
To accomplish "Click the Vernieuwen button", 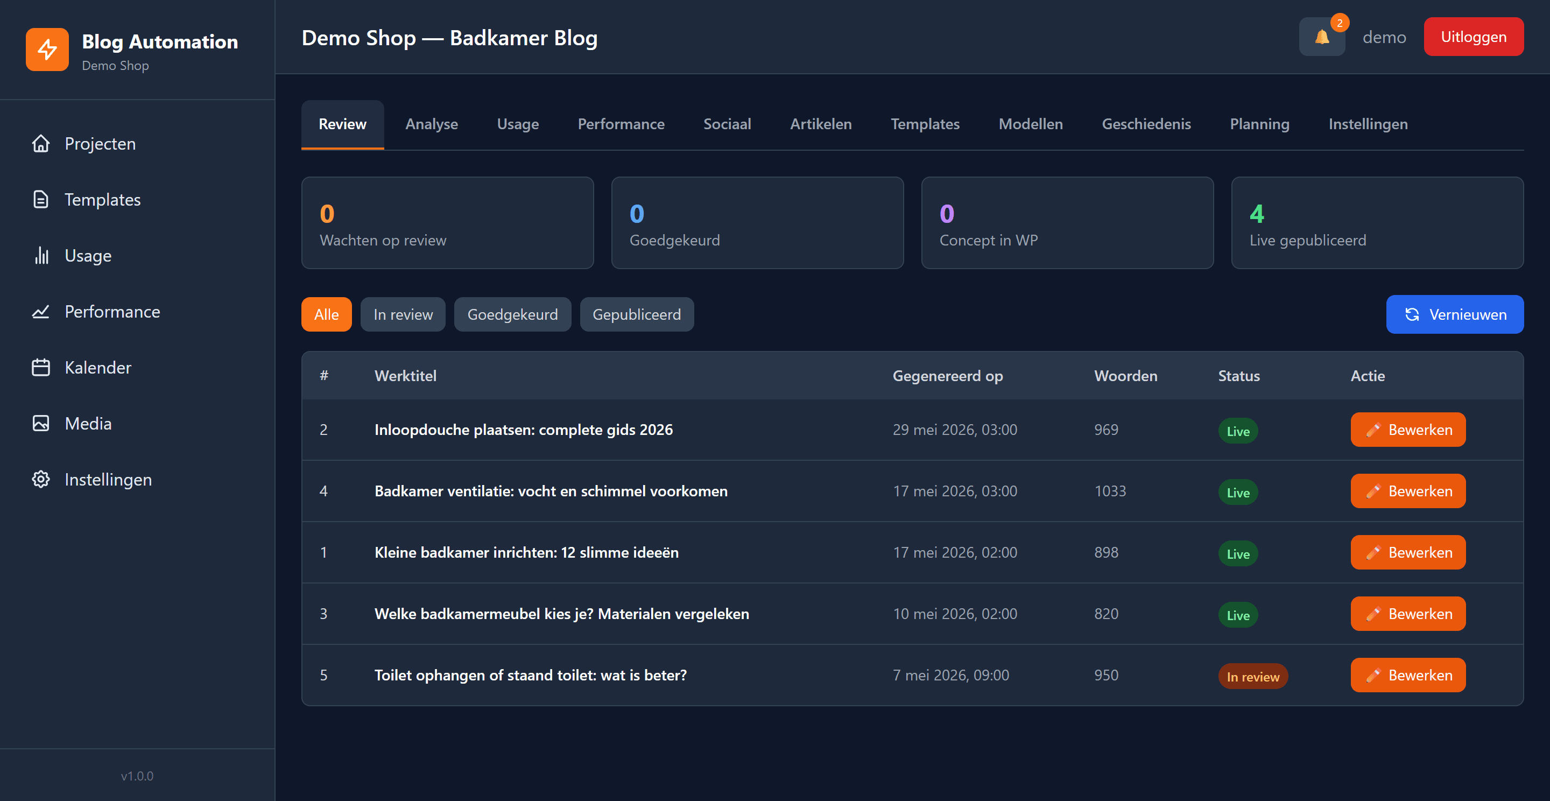I will [1454, 315].
